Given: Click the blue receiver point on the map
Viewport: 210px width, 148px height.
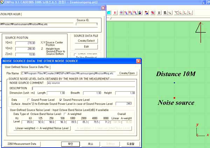Looking at the screenshot, I should point(174,83).
